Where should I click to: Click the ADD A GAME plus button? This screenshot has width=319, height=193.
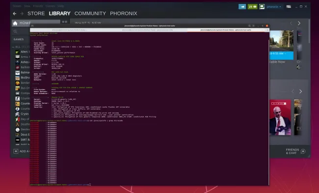click(x=16, y=151)
